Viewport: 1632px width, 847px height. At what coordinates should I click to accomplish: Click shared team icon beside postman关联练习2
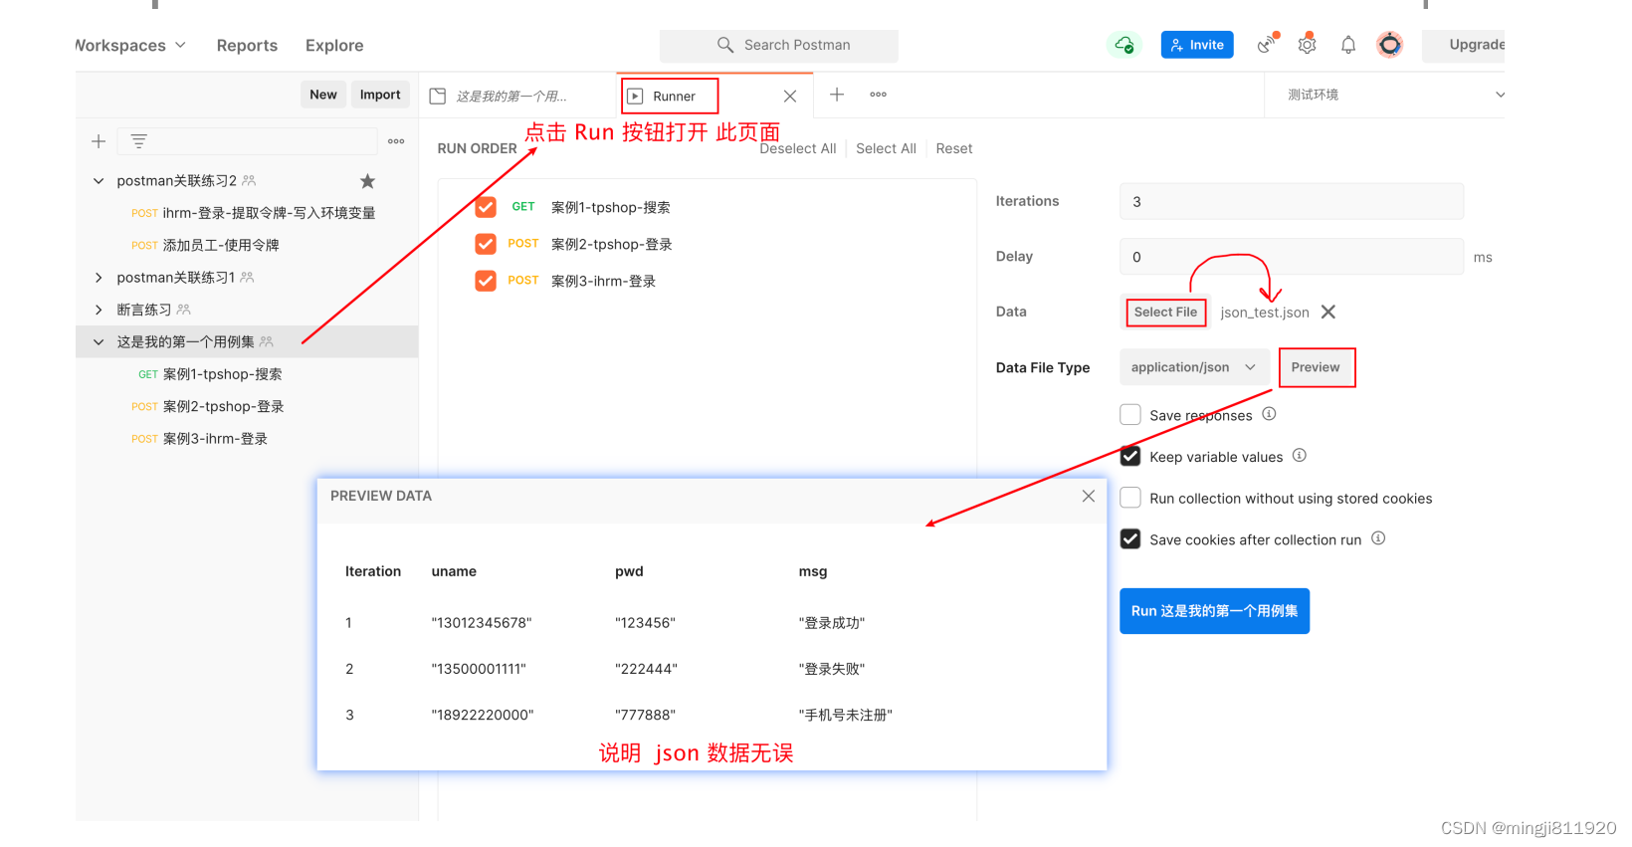click(x=249, y=180)
